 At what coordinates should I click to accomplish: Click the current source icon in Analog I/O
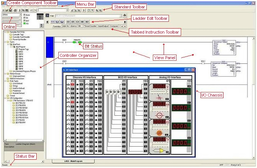click(158, 115)
